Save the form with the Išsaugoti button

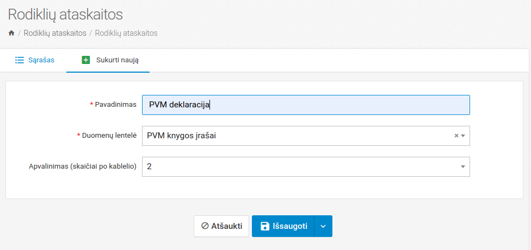pos(291,226)
